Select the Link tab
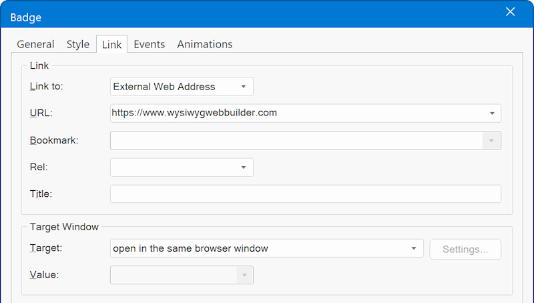 (111, 44)
